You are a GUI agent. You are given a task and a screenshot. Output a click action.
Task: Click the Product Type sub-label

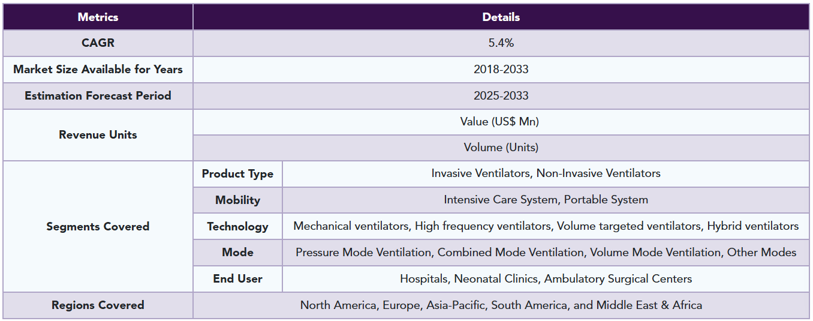tap(237, 174)
